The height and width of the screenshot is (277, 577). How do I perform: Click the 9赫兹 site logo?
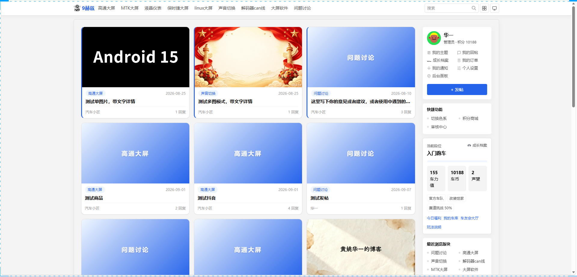[x=84, y=8]
